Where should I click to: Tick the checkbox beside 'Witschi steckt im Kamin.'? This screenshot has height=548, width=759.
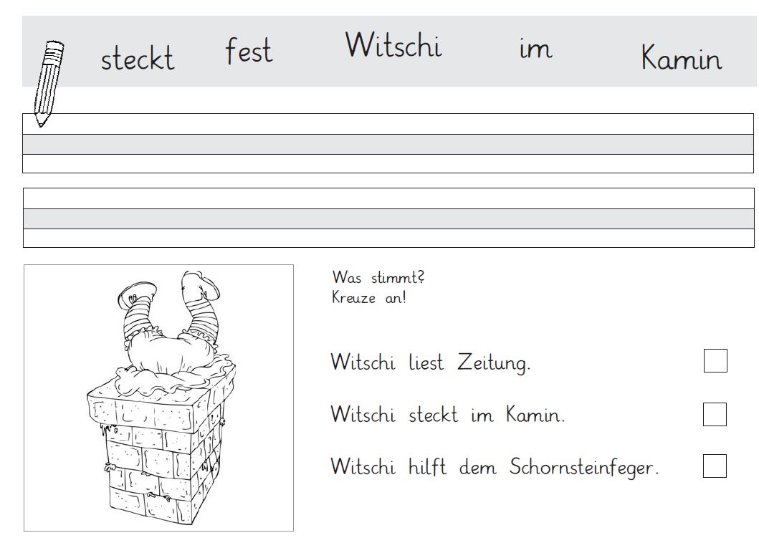pyautogui.click(x=715, y=414)
